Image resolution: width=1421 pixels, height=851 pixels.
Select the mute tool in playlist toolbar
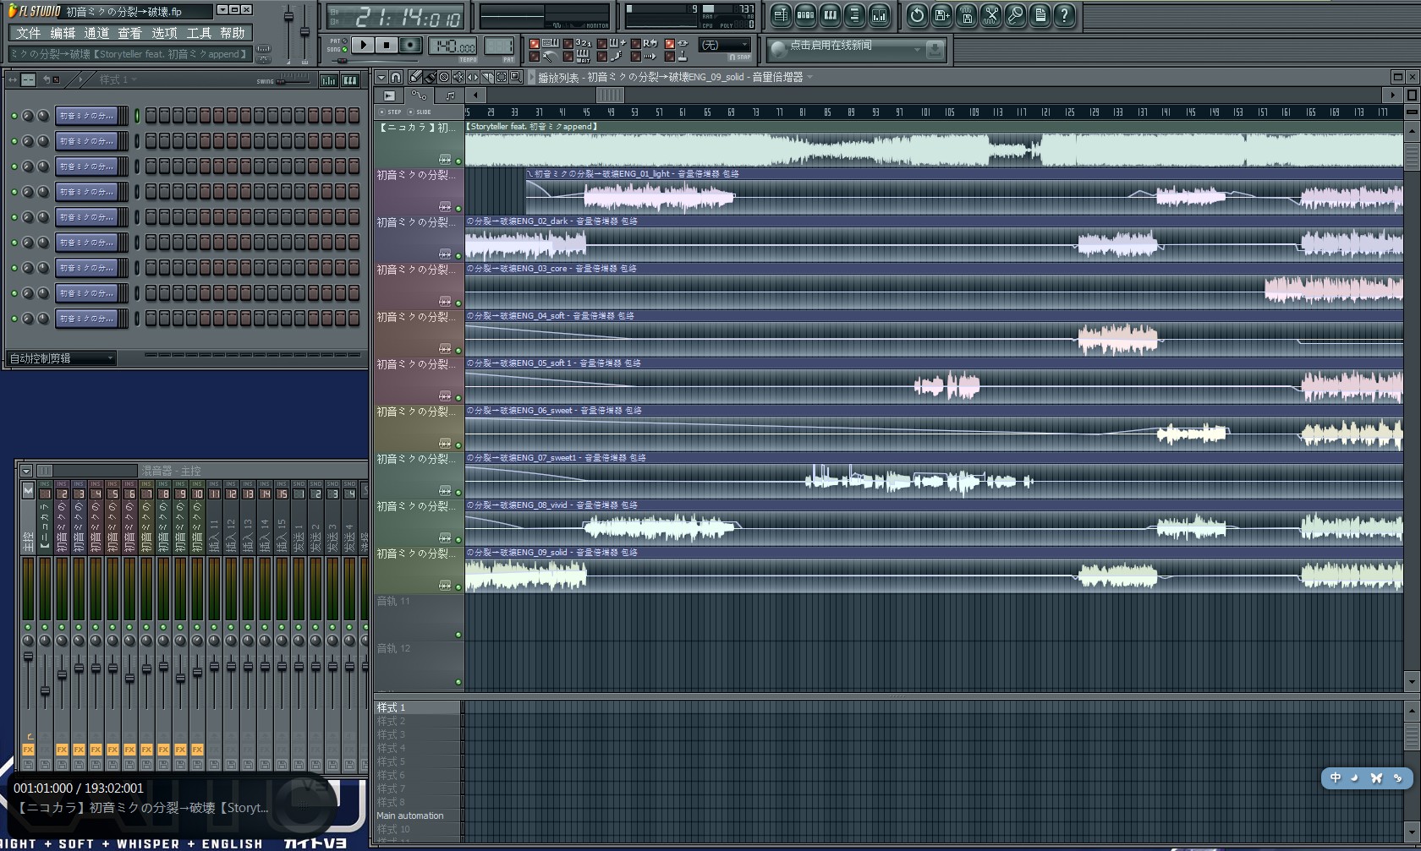(458, 77)
